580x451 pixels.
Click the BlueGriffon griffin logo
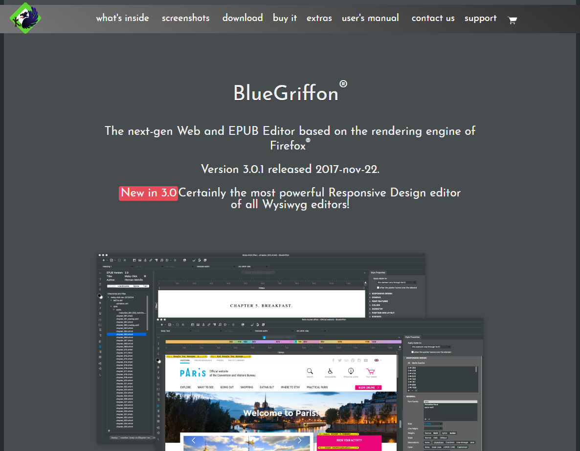pyautogui.click(x=25, y=18)
